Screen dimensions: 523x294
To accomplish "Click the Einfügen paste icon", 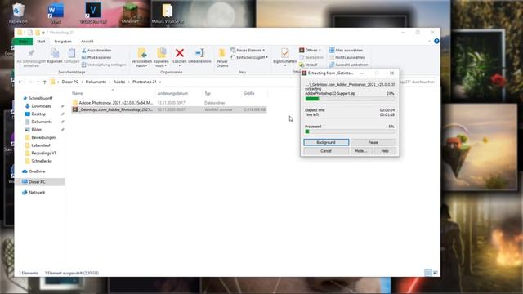I will (71, 53).
